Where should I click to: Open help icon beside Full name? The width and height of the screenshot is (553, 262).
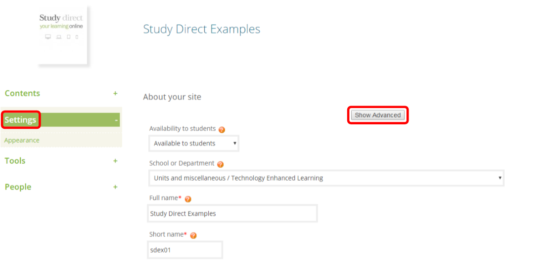pyautogui.click(x=188, y=199)
